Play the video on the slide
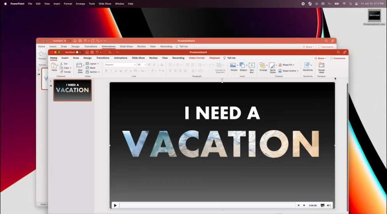Screen dimensions: 387x214 pos(115,205)
